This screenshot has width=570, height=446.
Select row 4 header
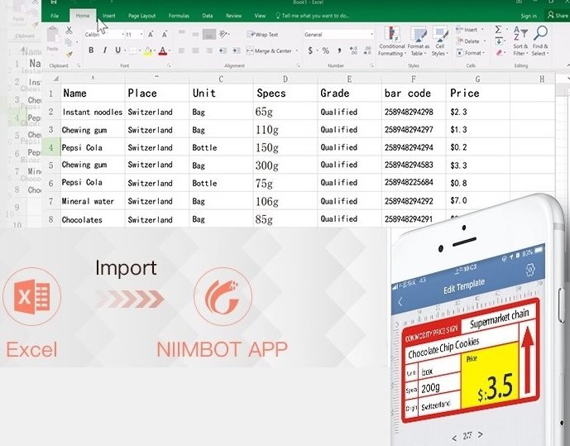coord(51,147)
